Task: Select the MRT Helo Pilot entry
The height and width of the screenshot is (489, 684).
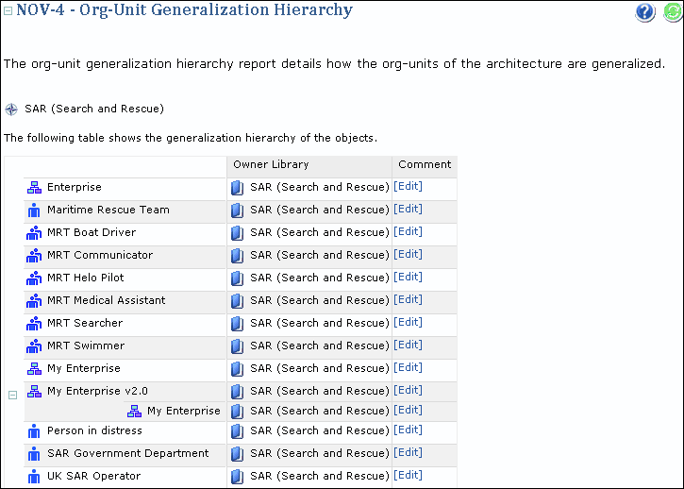Action: coord(85,278)
